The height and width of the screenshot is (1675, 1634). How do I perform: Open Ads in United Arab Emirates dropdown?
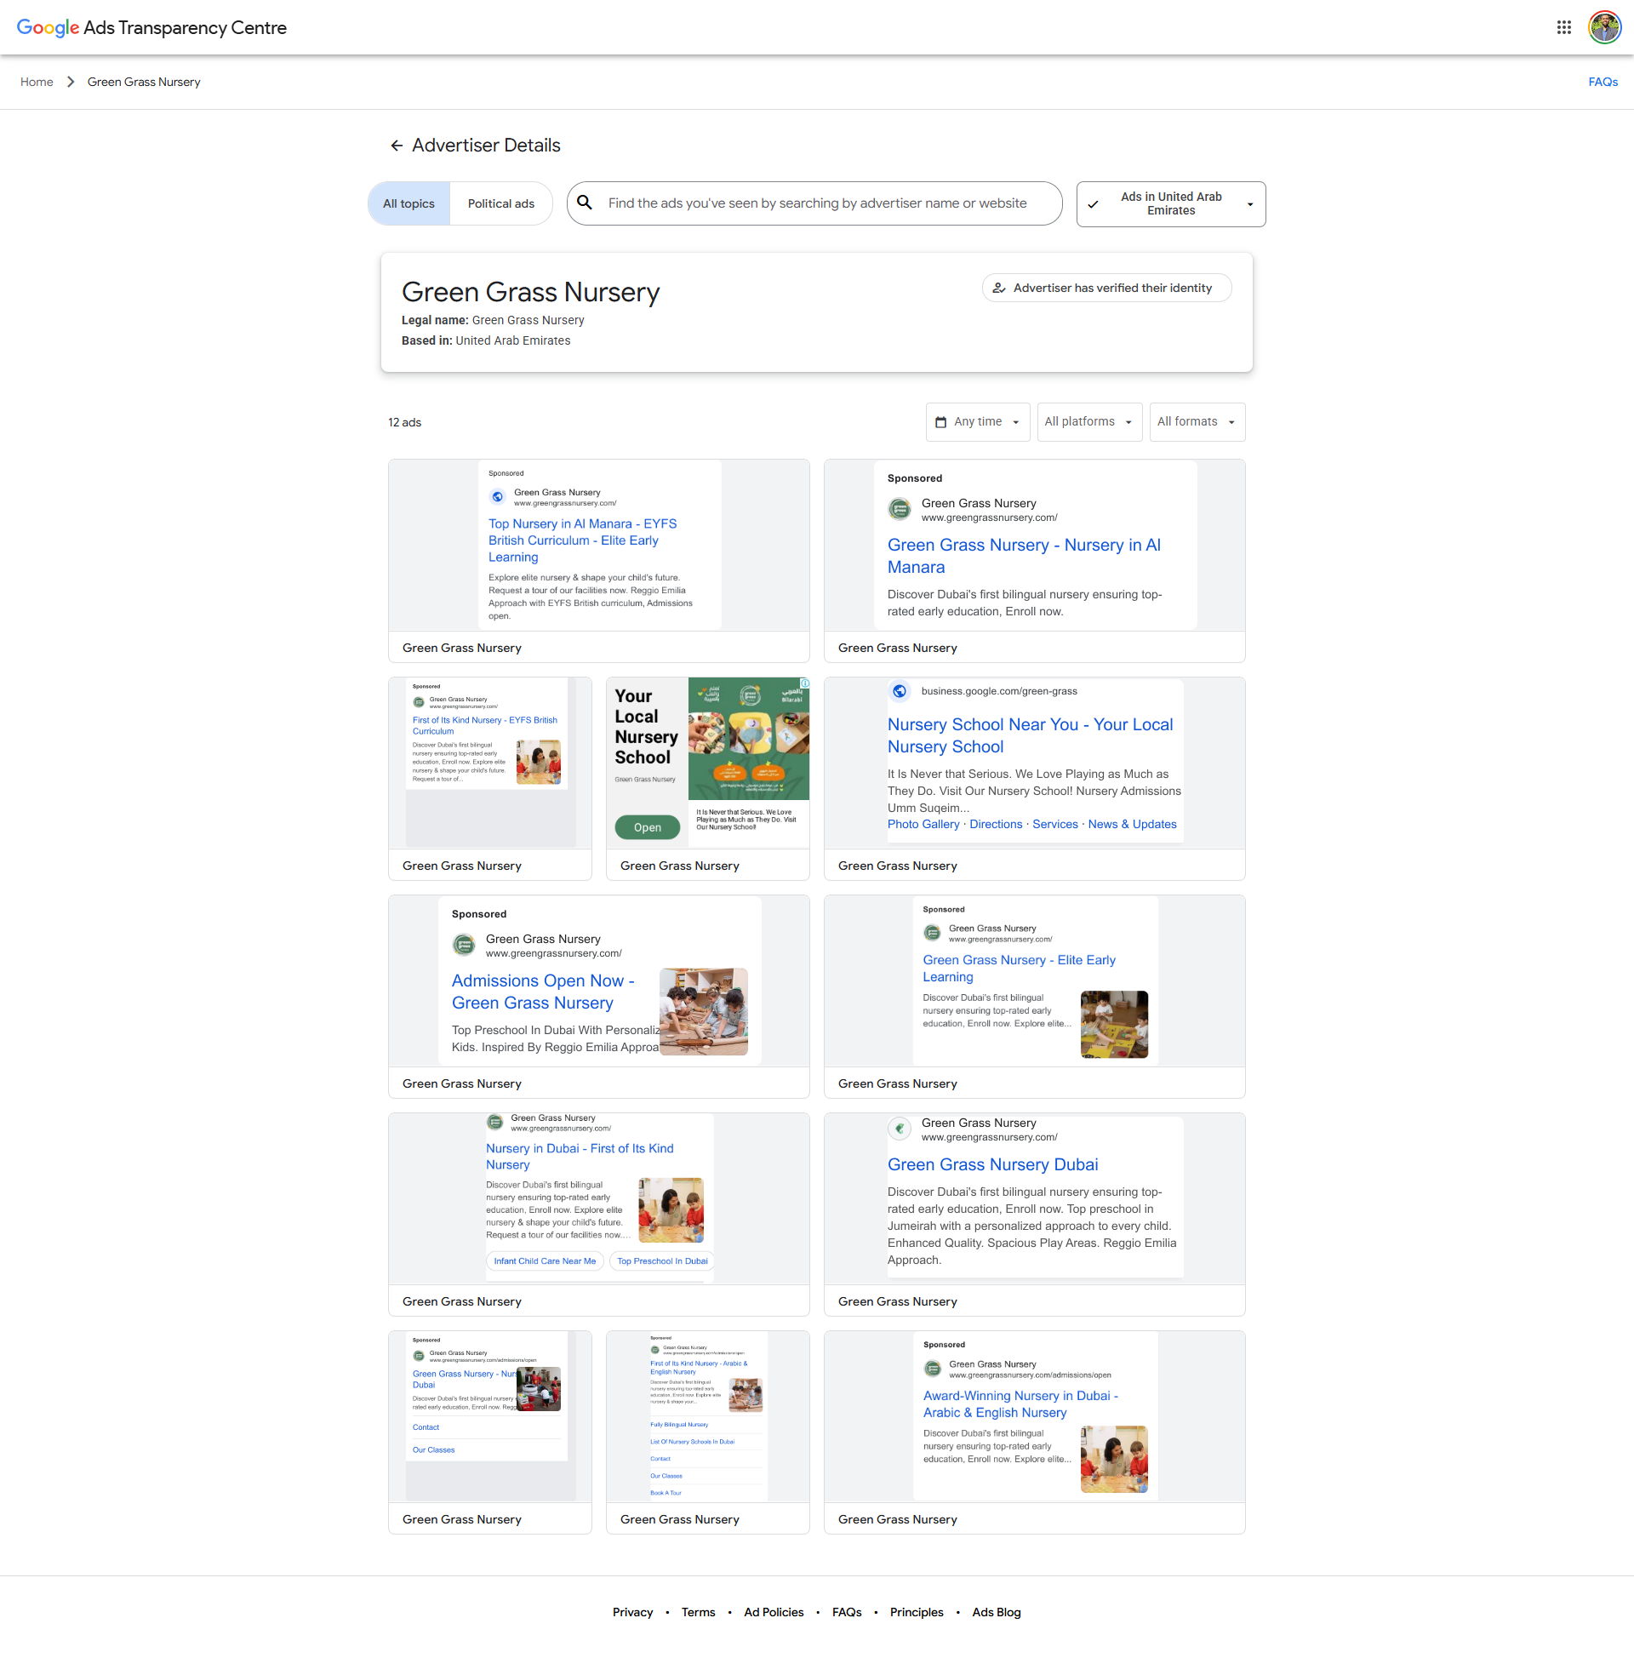click(1170, 204)
